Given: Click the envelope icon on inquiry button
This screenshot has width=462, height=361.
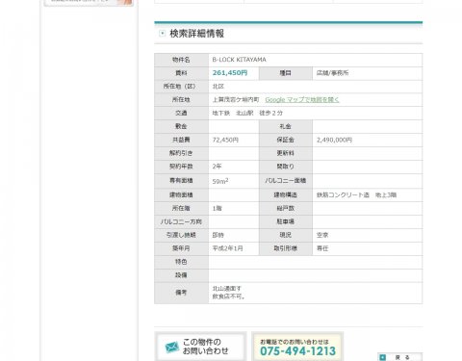Looking at the screenshot, I should [172, 347].
